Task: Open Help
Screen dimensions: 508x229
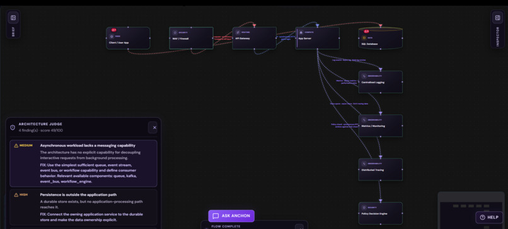Action: pyautogui.click(x=489, y=217)
